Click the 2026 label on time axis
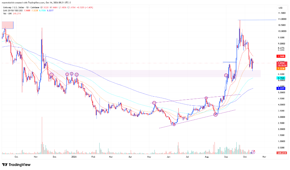 point(74,157)
